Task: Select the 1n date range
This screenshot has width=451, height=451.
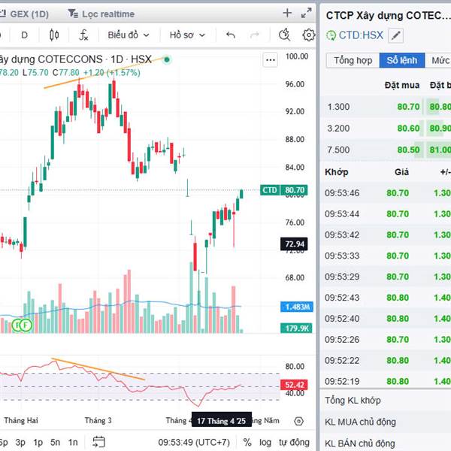Action: (73, 442)
